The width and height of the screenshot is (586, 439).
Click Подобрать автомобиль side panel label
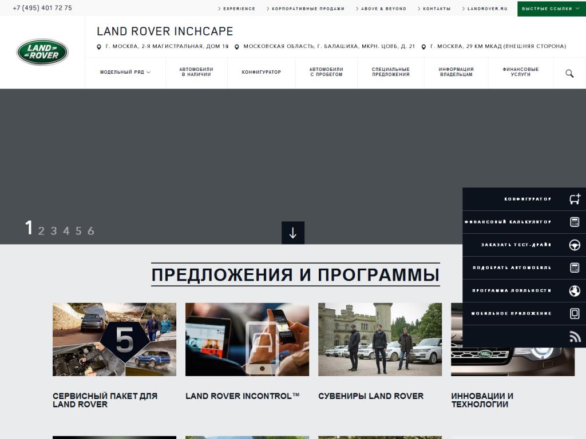[512, 268]
